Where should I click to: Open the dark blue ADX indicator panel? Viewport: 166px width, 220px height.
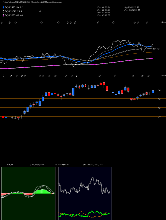tap(85, 193)
